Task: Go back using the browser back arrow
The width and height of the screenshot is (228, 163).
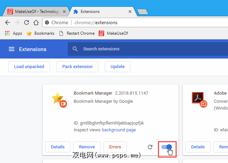Action: coord(7,22)
